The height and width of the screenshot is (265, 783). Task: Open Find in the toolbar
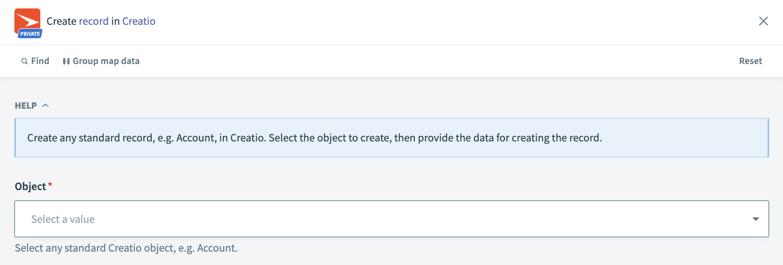pos(40,61)
